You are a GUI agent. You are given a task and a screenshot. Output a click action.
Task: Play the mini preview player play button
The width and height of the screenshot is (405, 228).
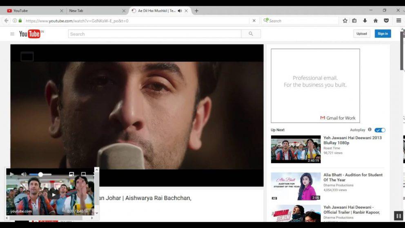(x=11, y=174)
